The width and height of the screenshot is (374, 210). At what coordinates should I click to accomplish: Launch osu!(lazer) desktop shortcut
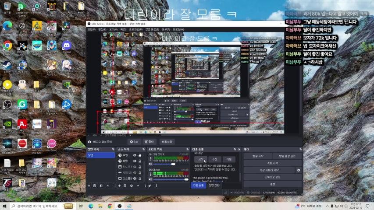point(52,145)
